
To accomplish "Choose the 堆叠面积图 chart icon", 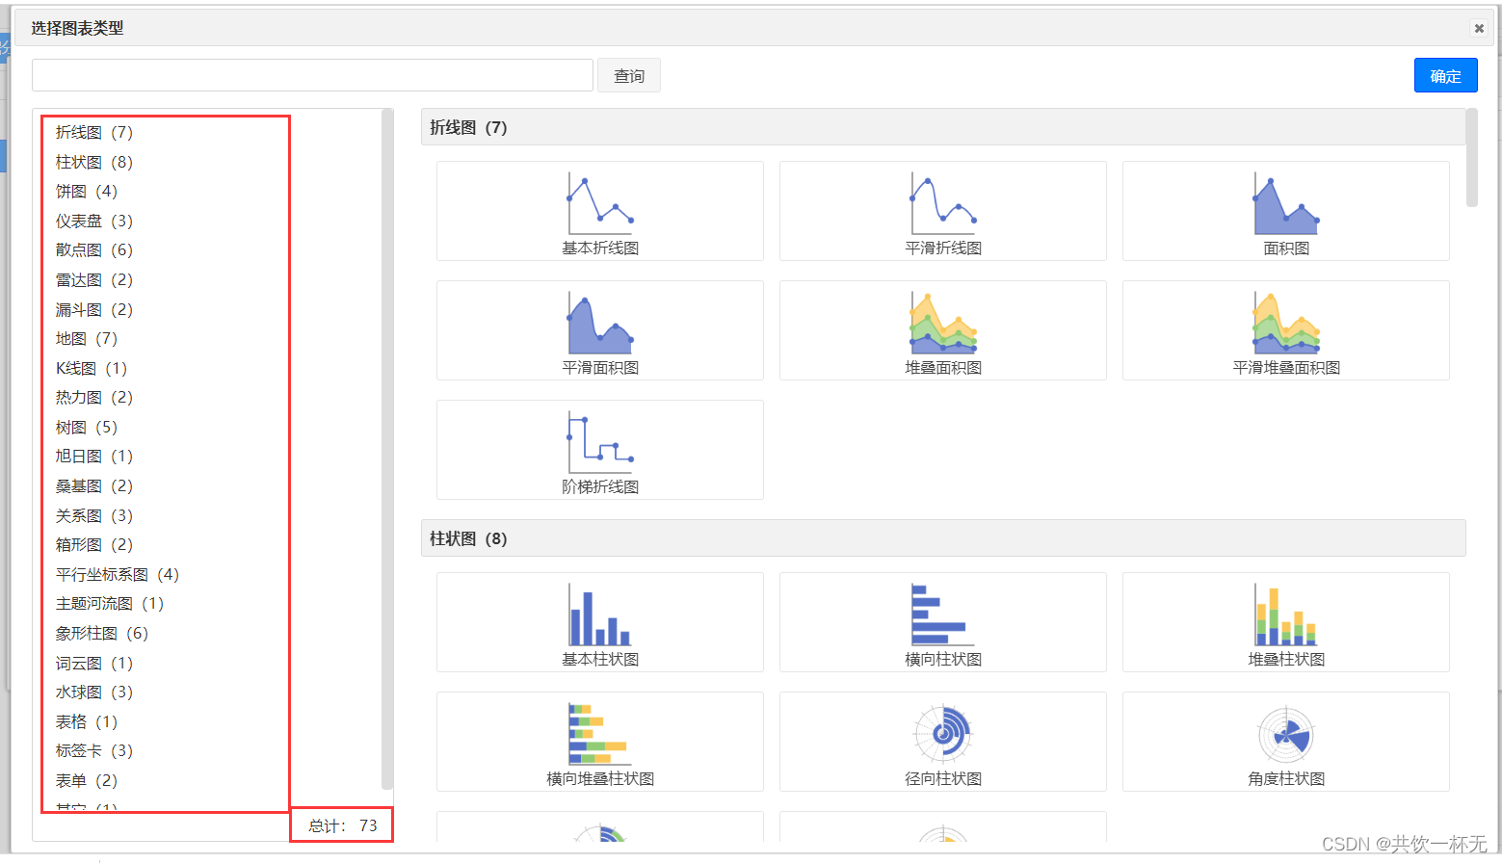I will [942, 330].
